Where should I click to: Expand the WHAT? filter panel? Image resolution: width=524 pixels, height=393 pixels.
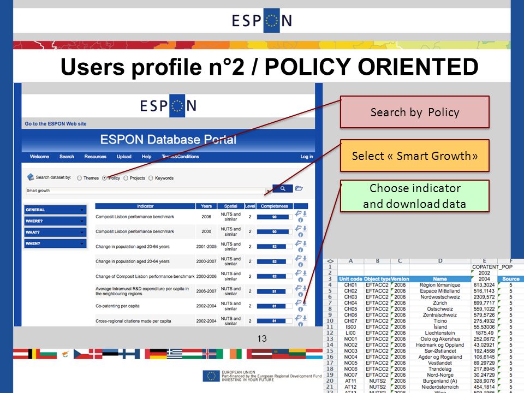tap(55, 233)
